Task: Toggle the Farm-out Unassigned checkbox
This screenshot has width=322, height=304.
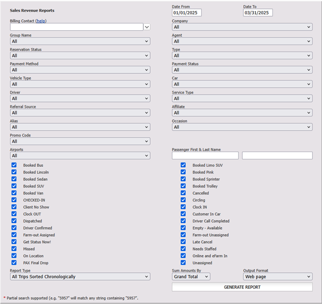Action: 183,235
